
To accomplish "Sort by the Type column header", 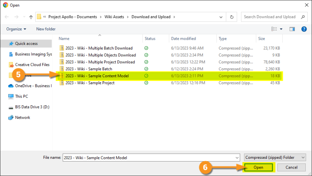I will click(x=223, y=39).
